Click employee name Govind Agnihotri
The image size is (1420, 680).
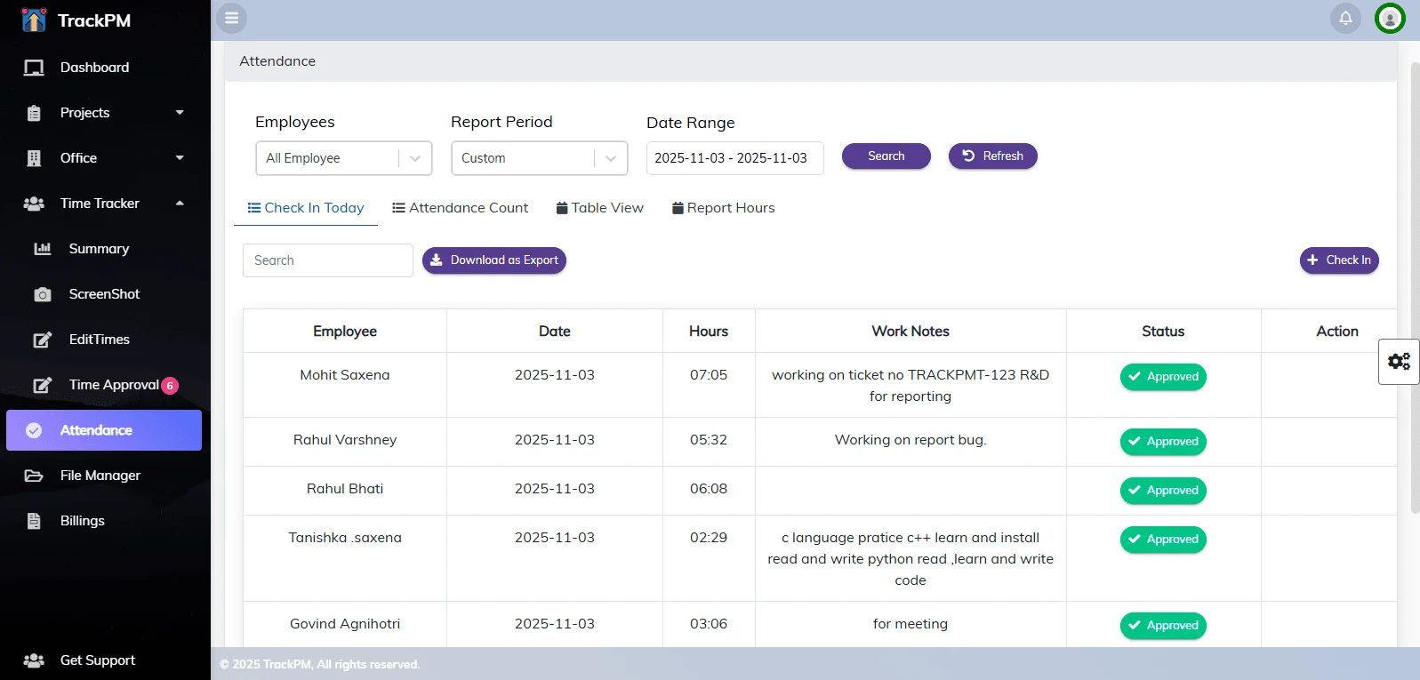[345, 624]
